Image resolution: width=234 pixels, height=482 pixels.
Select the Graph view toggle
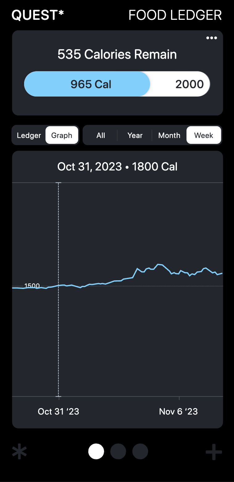click(x=62, y=136)
